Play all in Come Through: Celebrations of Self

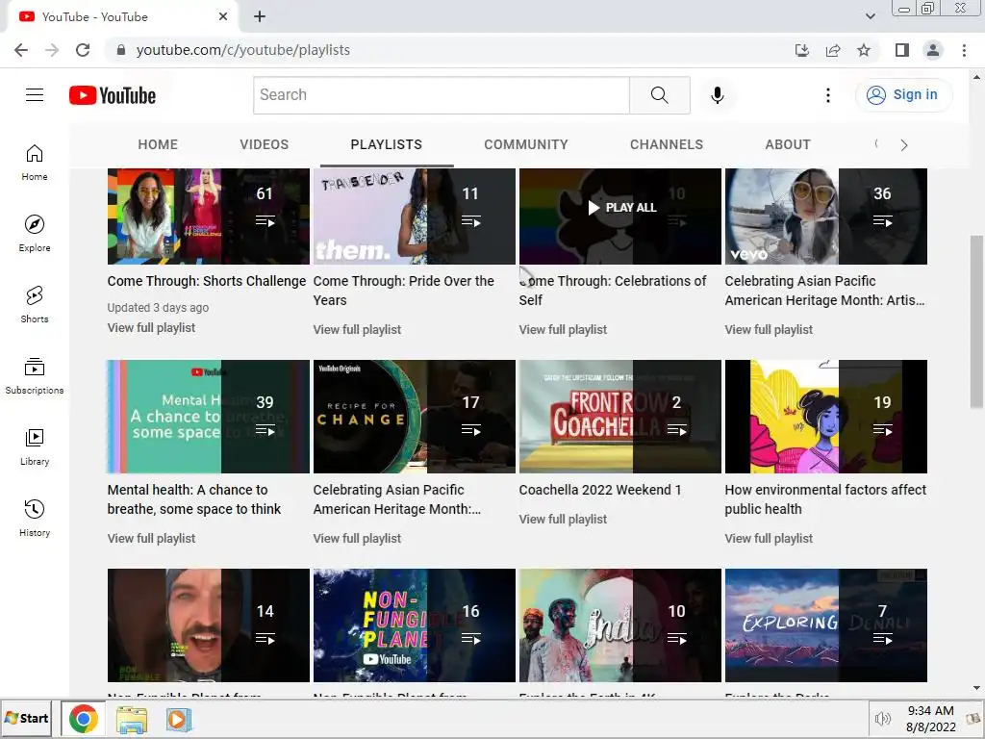[x=620, y=208]
